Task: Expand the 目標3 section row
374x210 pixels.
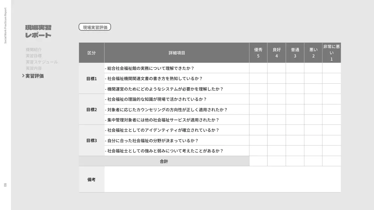Action: tap(91, 140)
